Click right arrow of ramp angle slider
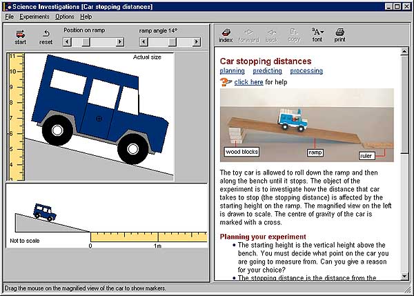This screenshot has width=414, height=296. click(196, 41)
